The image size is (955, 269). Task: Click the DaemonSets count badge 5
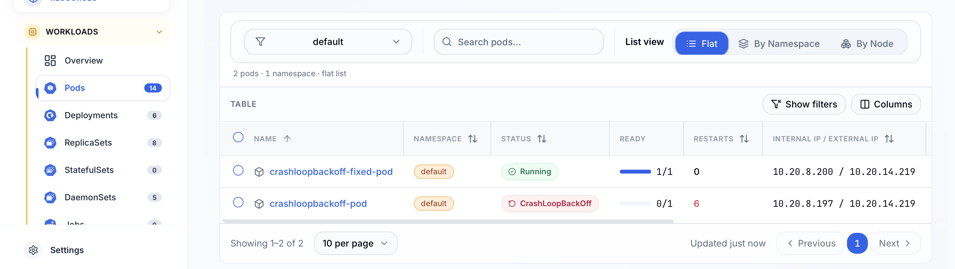154,198
